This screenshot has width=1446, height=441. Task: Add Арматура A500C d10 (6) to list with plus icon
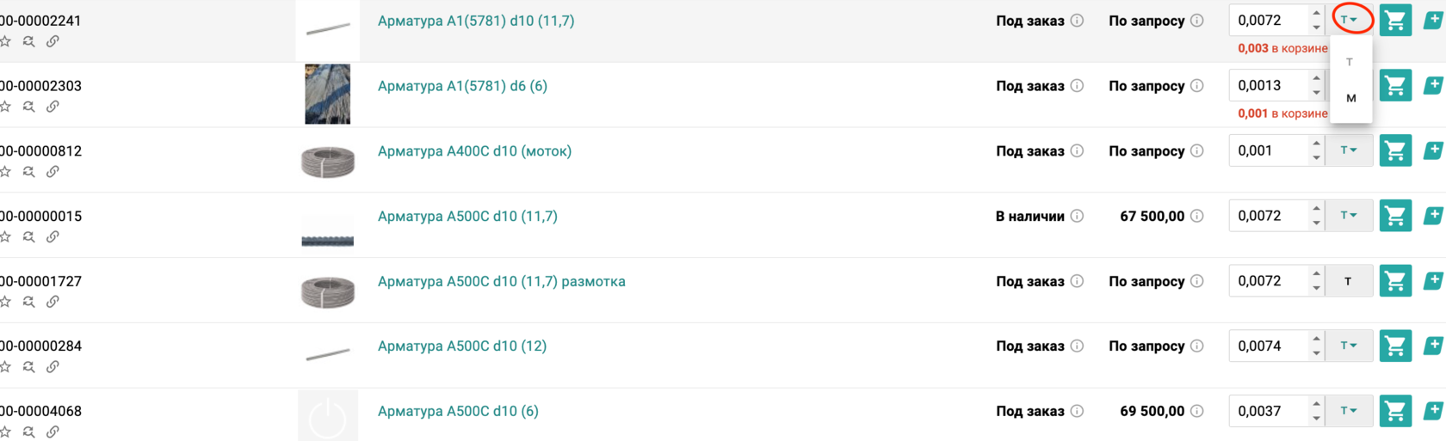point(1433,411)
